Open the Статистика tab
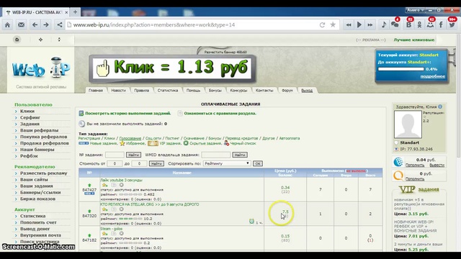The image size is (461, 259). point(168,91)
